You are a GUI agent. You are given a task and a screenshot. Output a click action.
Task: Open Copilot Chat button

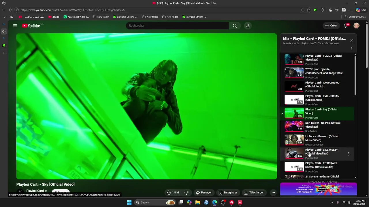(x=361, y=10)
